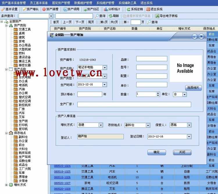
Task: Collapse the 全部资产 tree root
Action: point(2,22)
